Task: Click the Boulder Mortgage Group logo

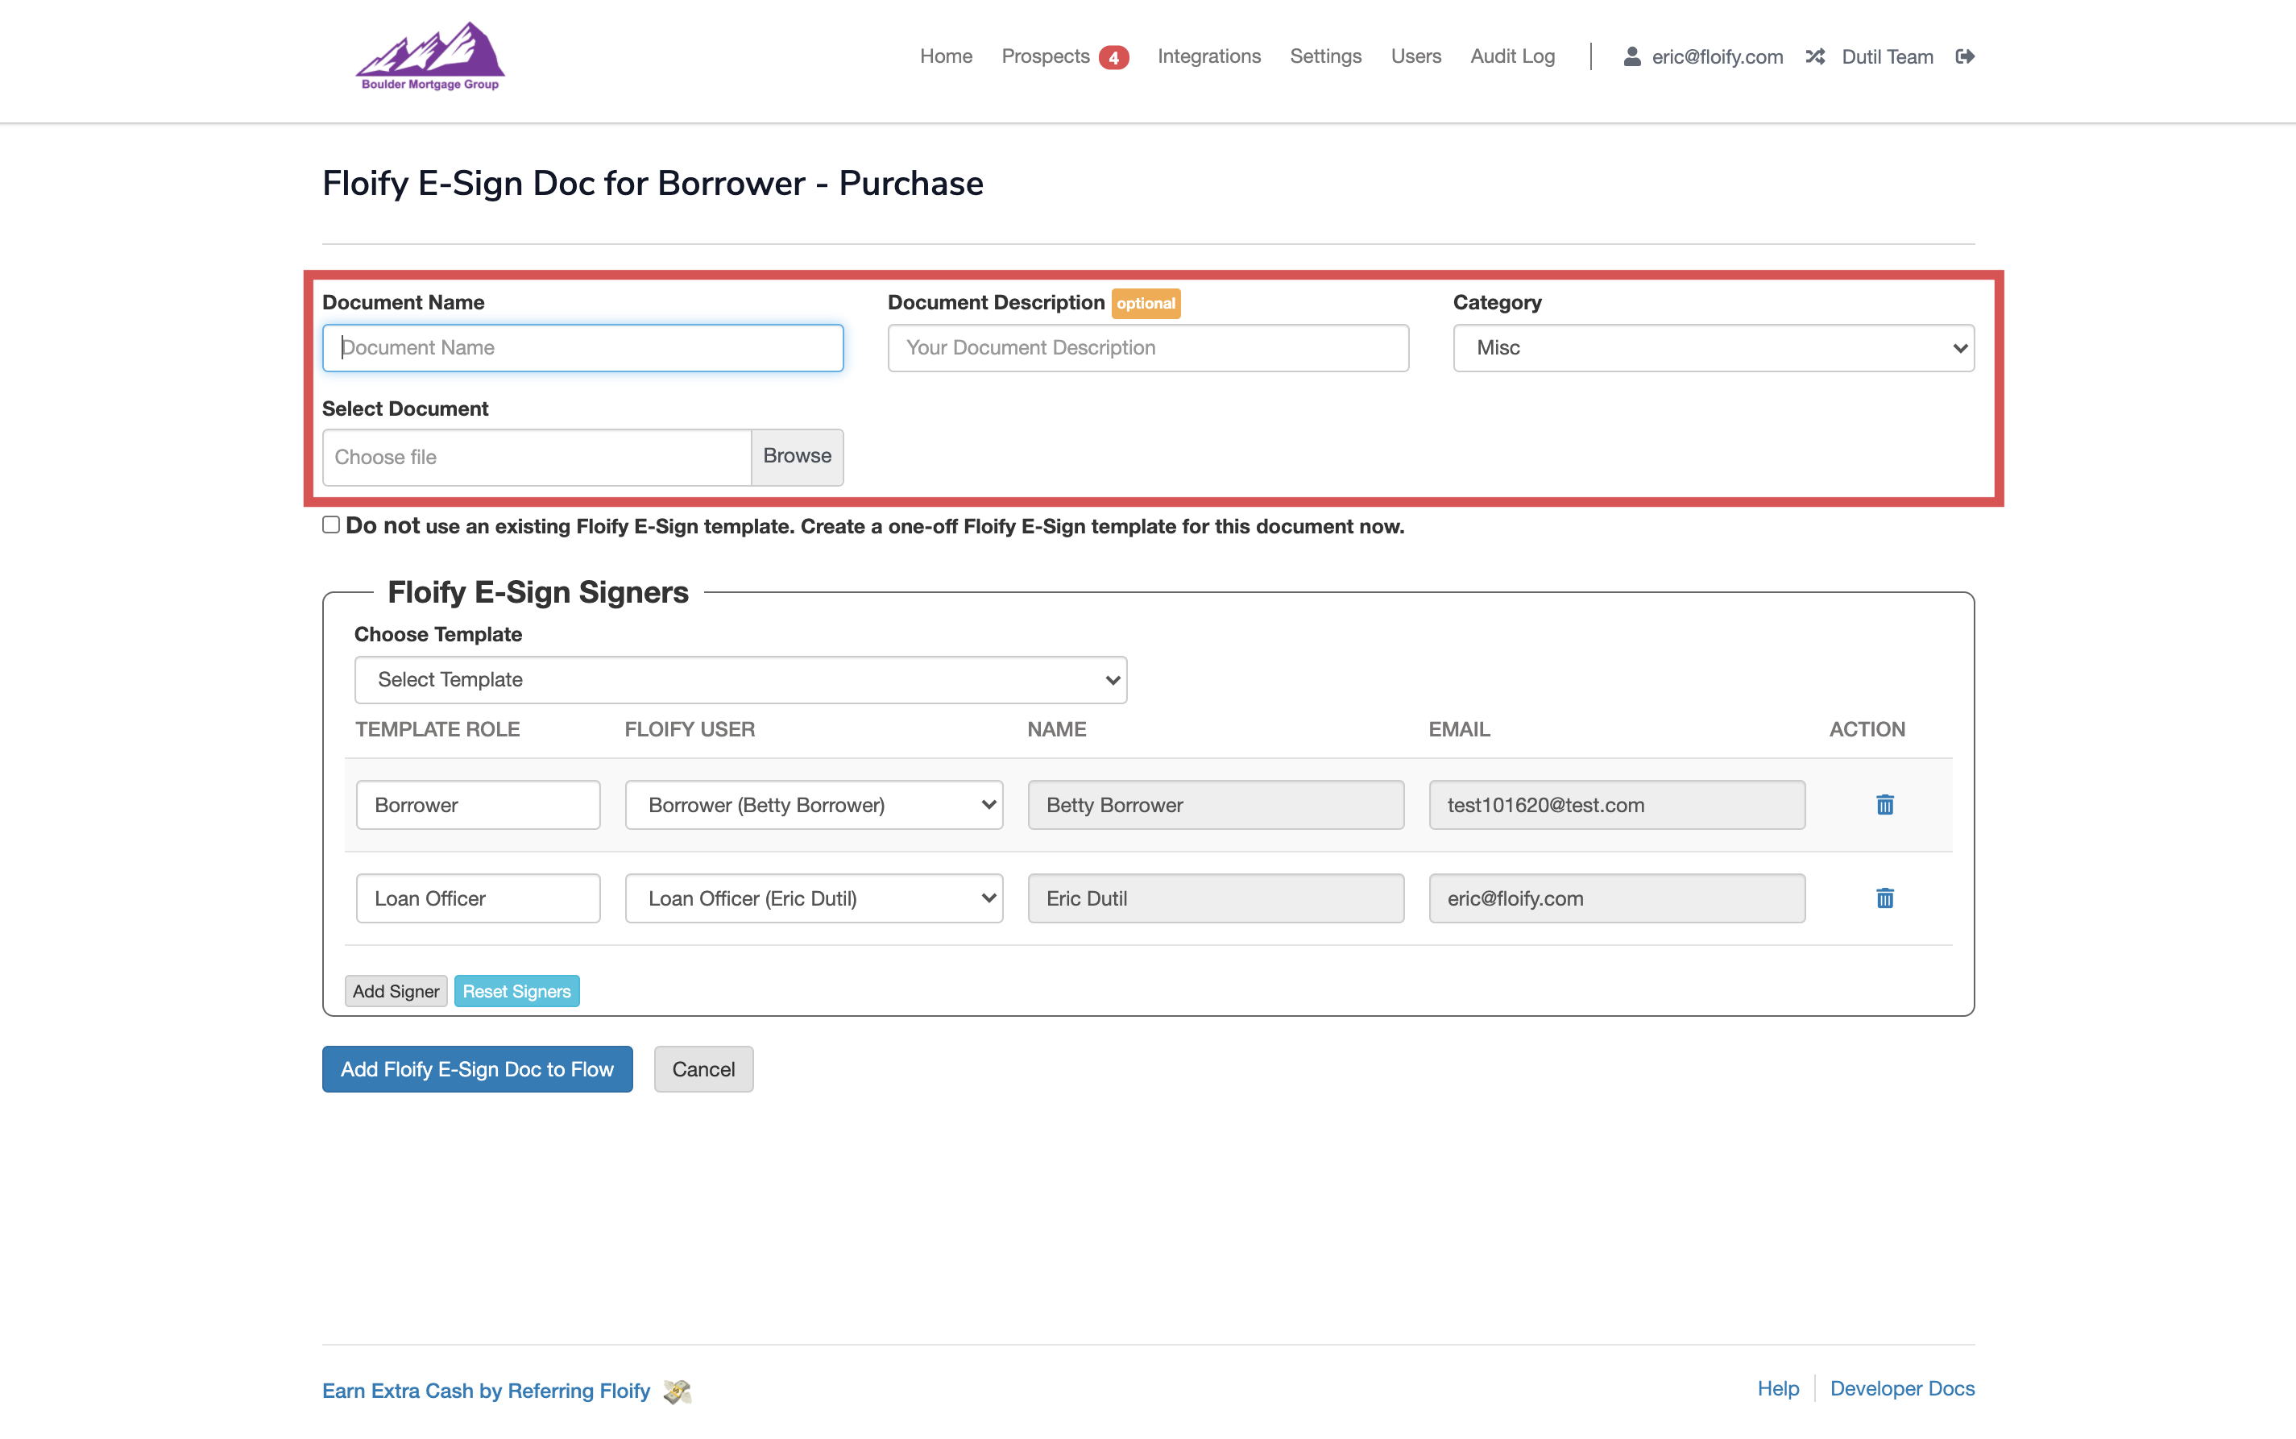Action: (x=429, y=56)
